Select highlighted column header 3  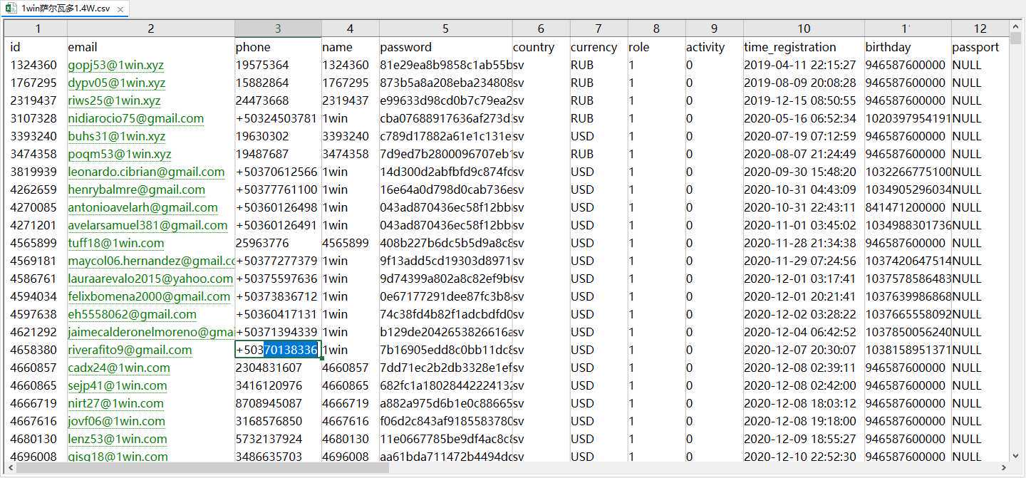[x=278, y=28]
